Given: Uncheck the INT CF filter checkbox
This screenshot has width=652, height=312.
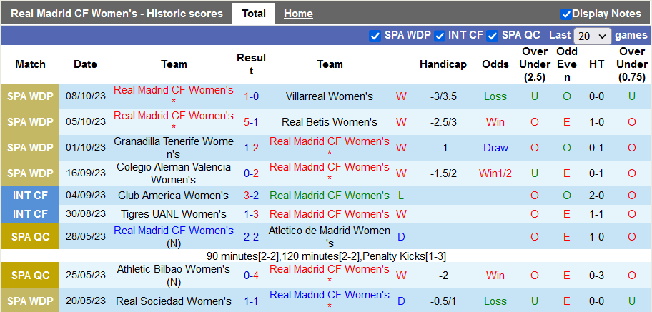Looking at the screenshot, I should click(x=440, y=36).
